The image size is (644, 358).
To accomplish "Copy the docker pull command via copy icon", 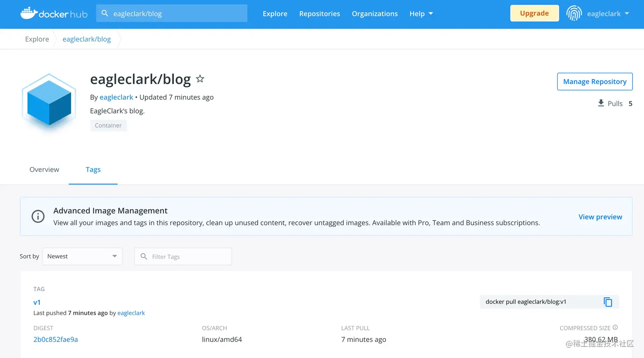I will pos(608,302).
